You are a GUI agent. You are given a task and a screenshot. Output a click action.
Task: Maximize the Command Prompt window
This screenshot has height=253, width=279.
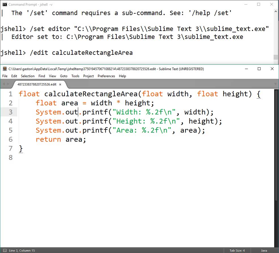pyautogui.click(x=259, y=5)
